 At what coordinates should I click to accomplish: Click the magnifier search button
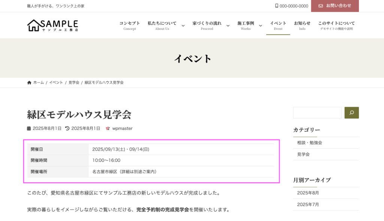[x=351, y=113]
